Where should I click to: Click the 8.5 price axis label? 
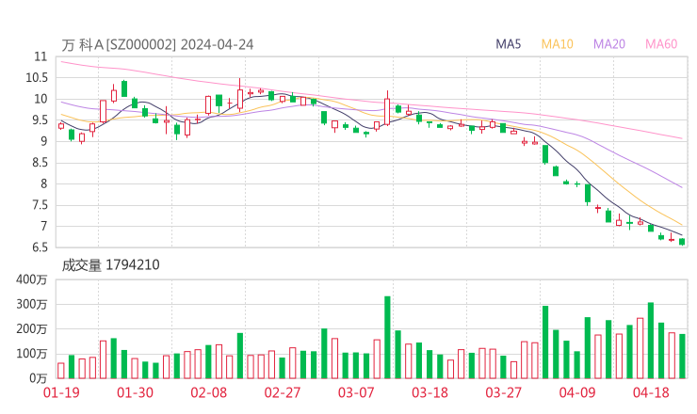[x=40, y=163]
